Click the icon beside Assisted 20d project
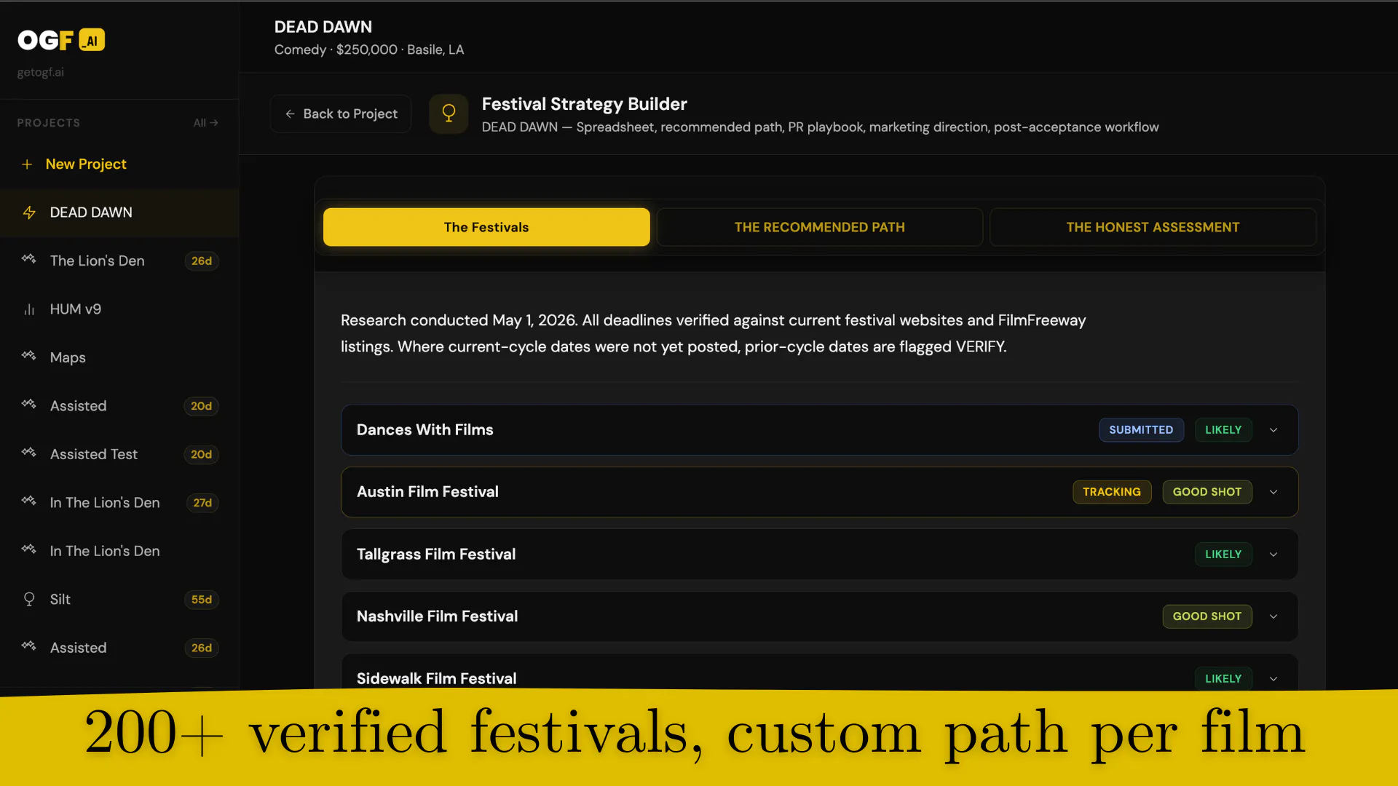This screenshot has width=1398, height=786. coord(28,405)
